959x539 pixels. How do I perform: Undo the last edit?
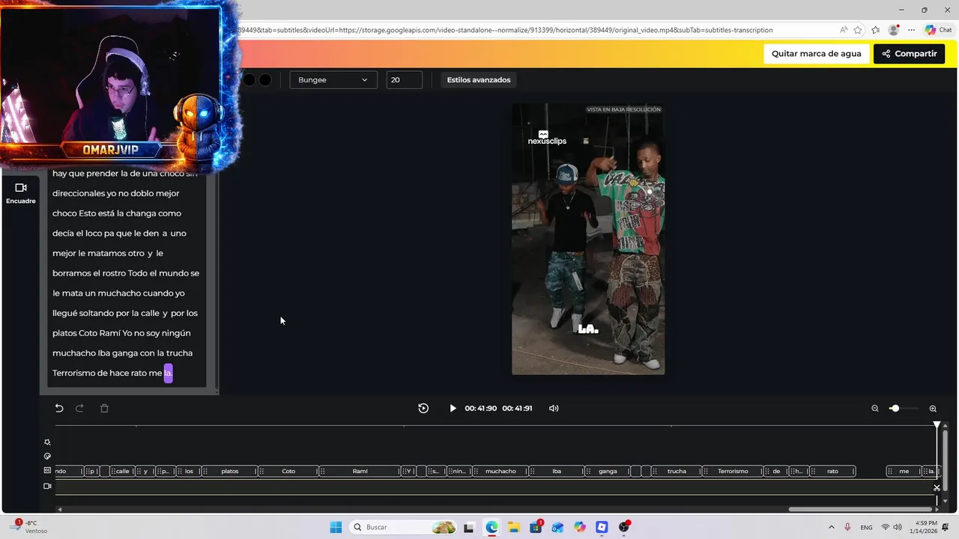pos(59,408)
